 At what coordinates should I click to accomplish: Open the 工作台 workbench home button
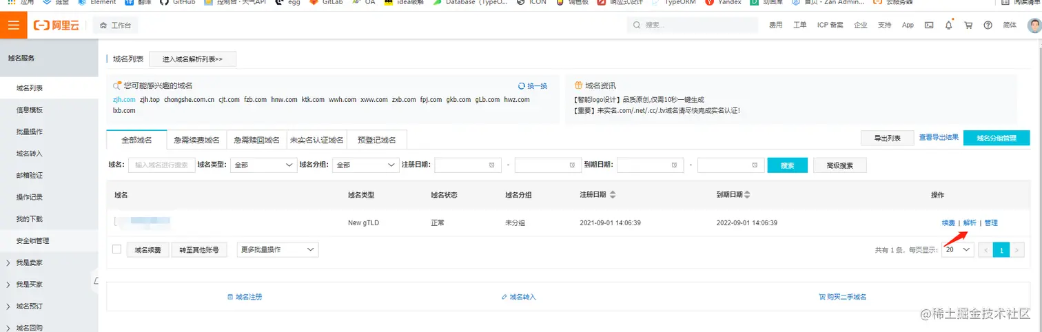point(115,25)
